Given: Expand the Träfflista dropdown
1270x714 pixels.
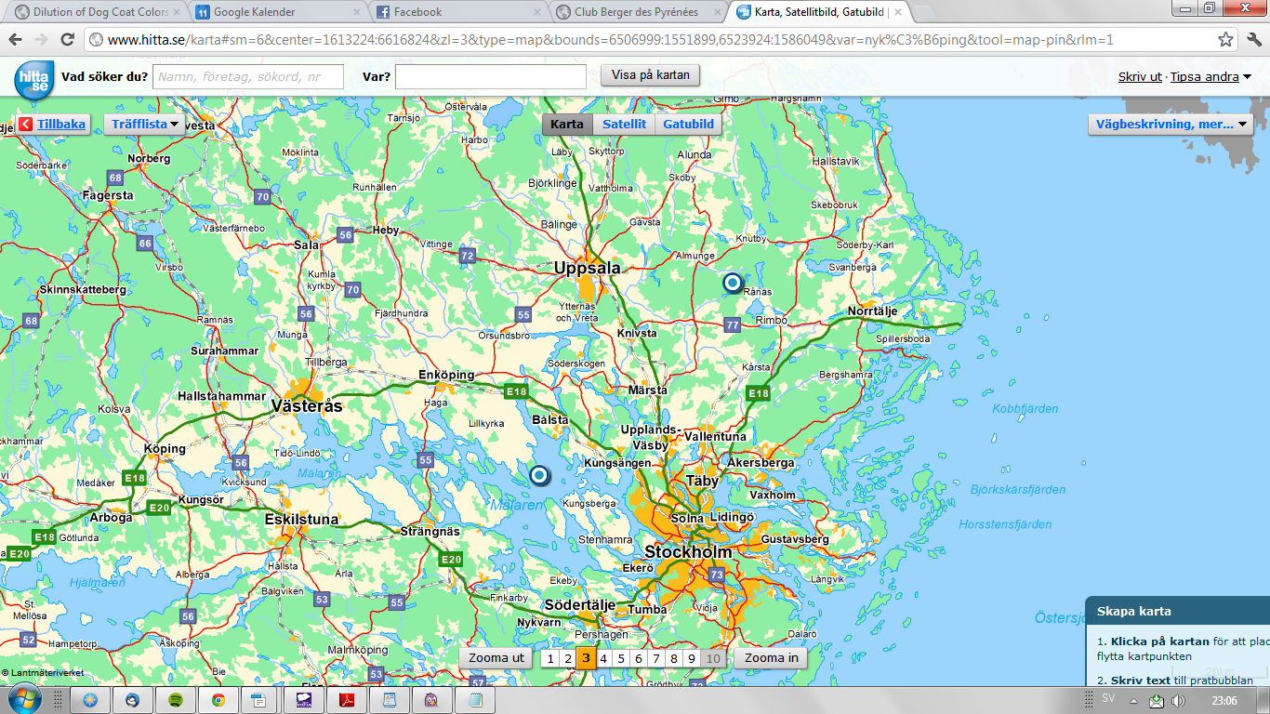Looking at the screenshot, I should pos(145,124).
